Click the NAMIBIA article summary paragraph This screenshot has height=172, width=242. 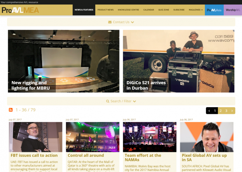[x=148, y=168]
